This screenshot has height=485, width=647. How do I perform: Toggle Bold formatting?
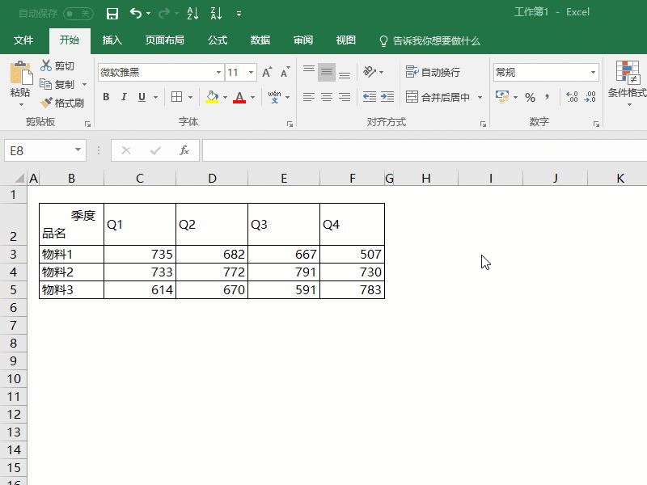point(106,97)
